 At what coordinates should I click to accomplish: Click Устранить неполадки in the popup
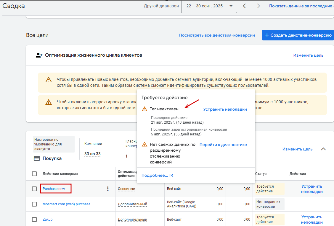(225, 109)
